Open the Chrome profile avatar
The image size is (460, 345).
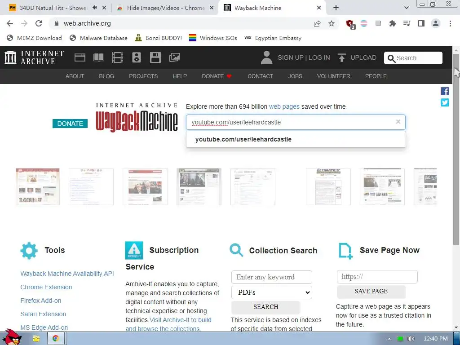tap(436, 23)
